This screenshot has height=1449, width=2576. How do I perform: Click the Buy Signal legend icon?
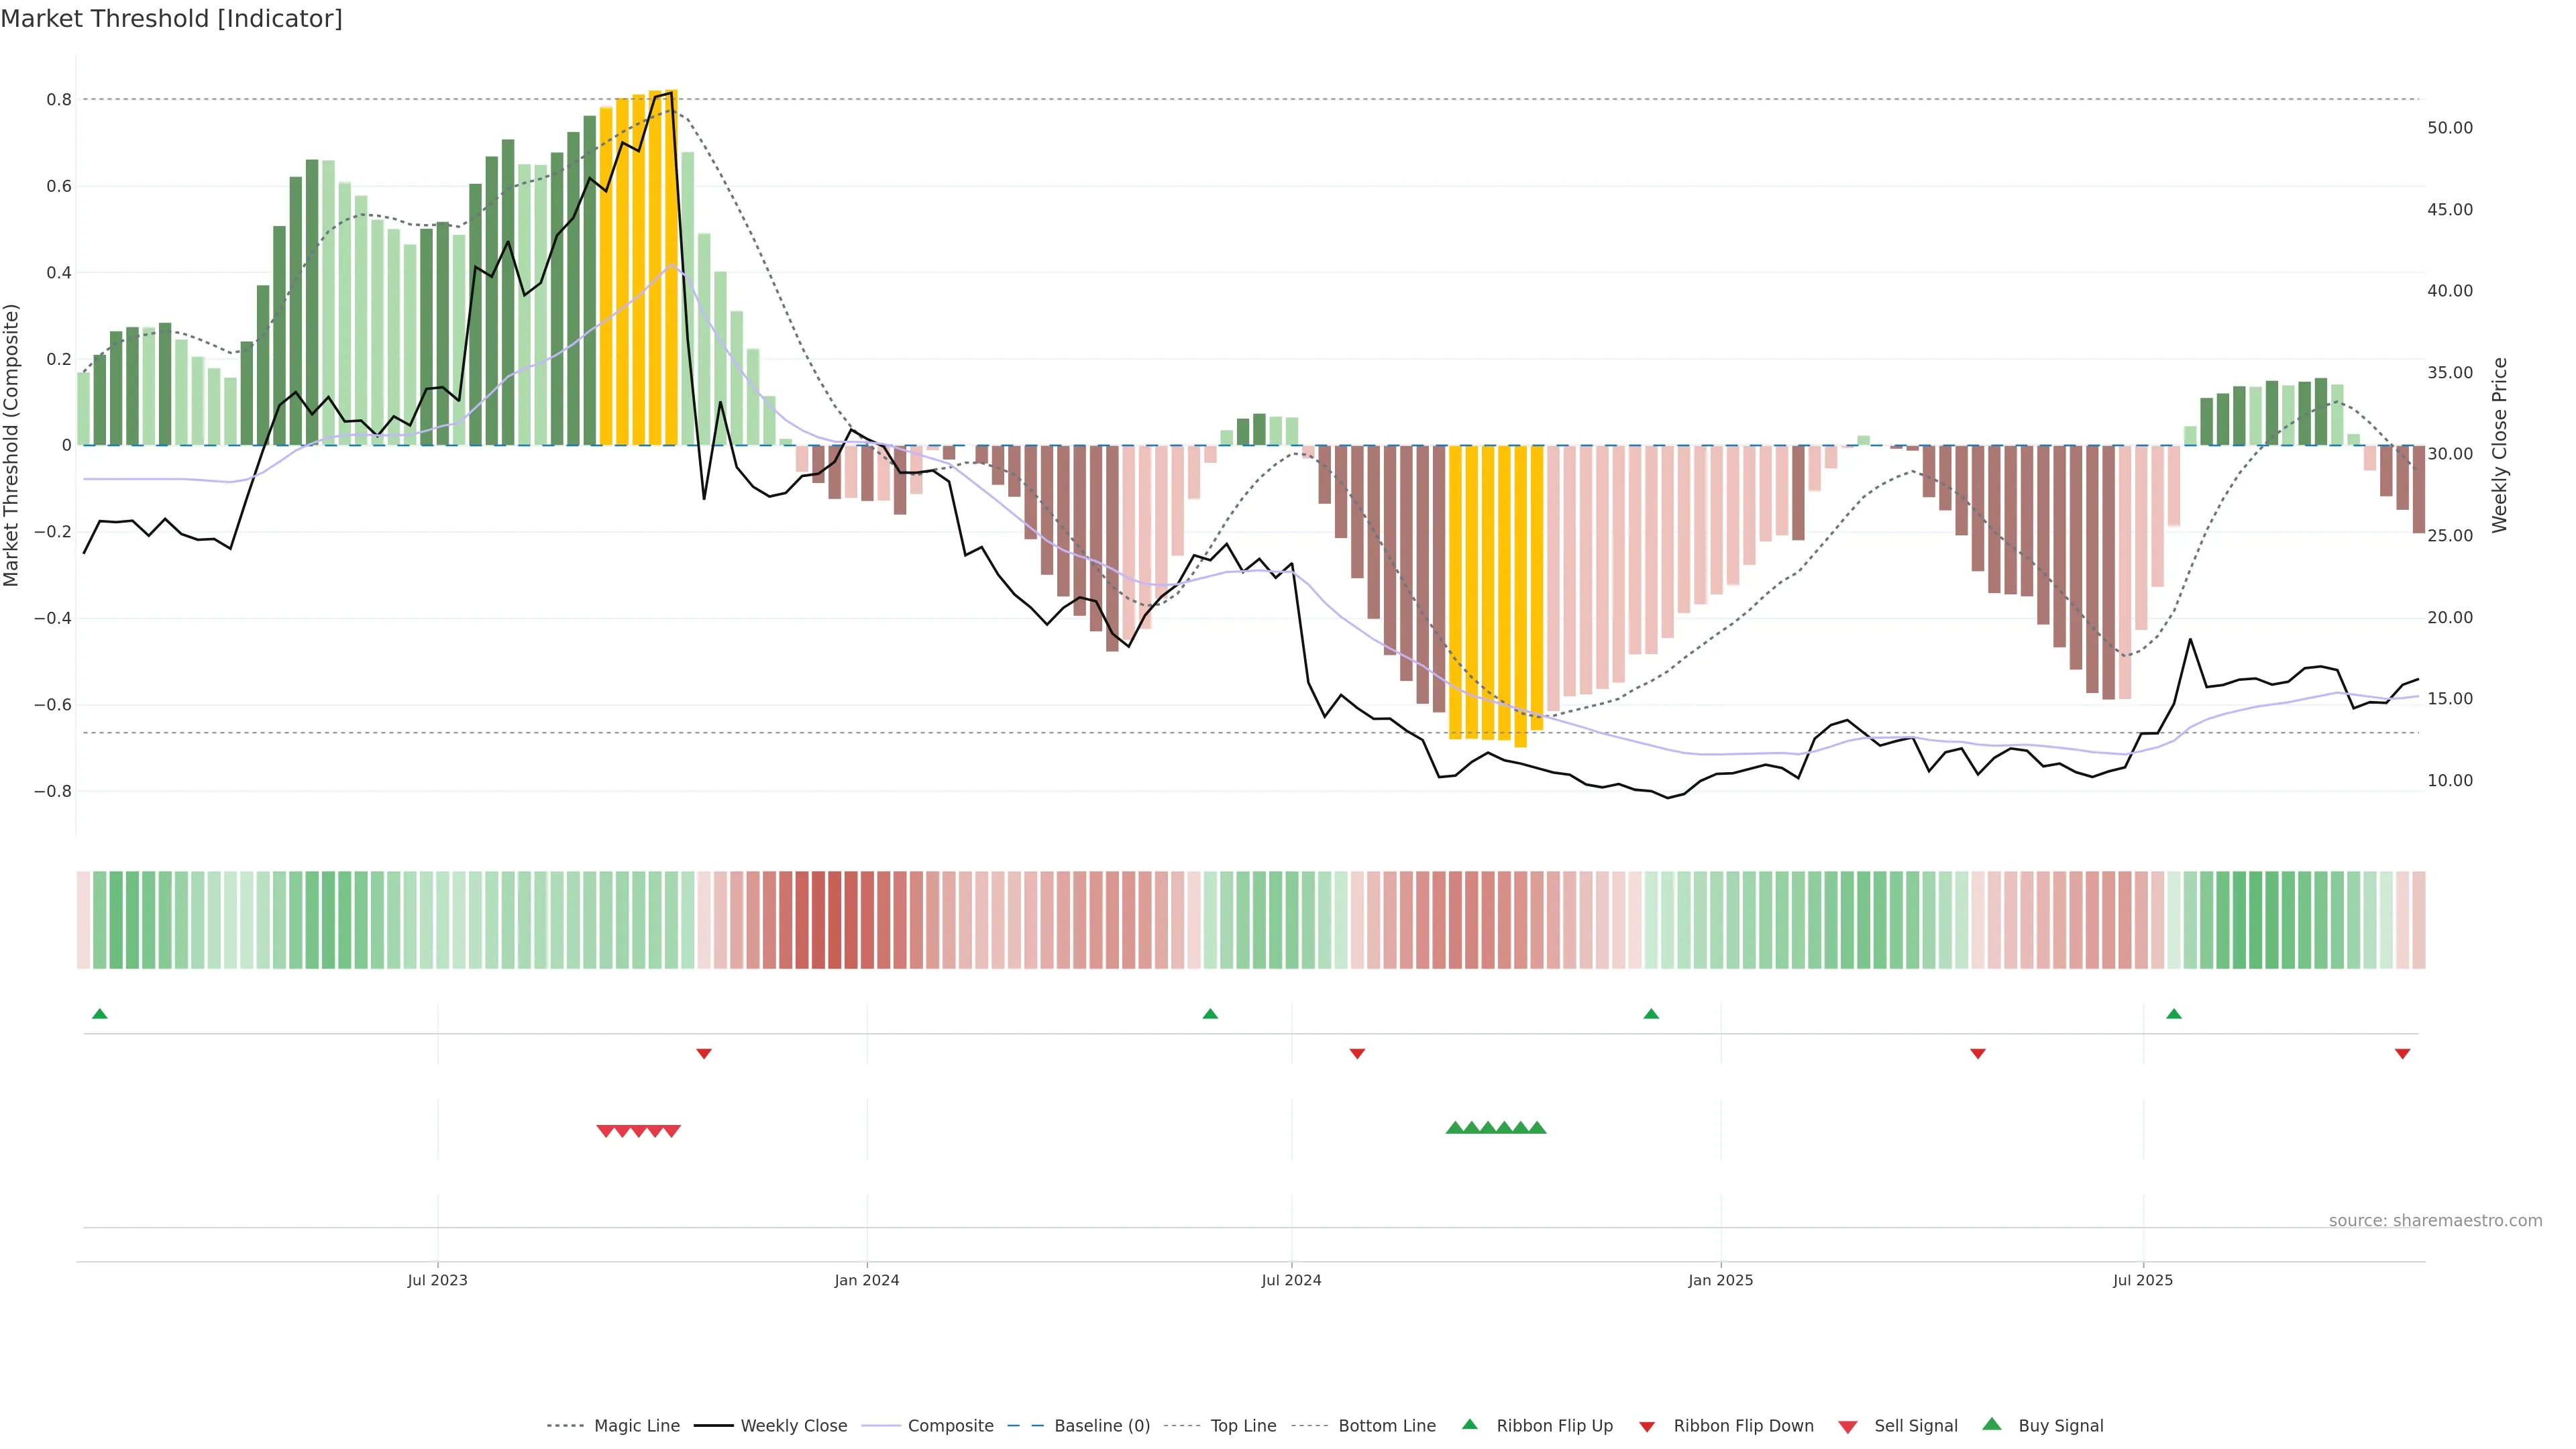point(1992,1424)
